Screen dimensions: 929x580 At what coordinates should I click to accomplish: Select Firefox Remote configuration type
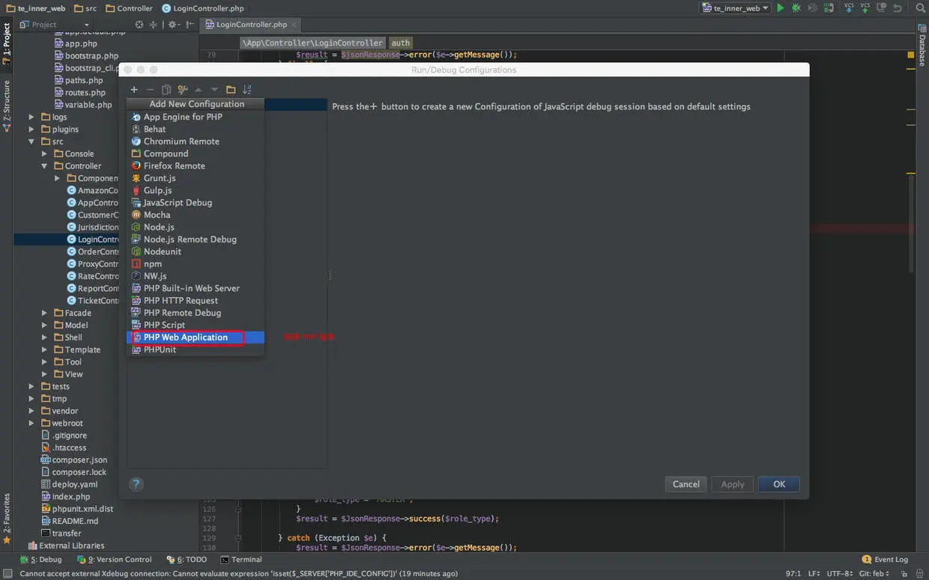click(x=196, y=166)
